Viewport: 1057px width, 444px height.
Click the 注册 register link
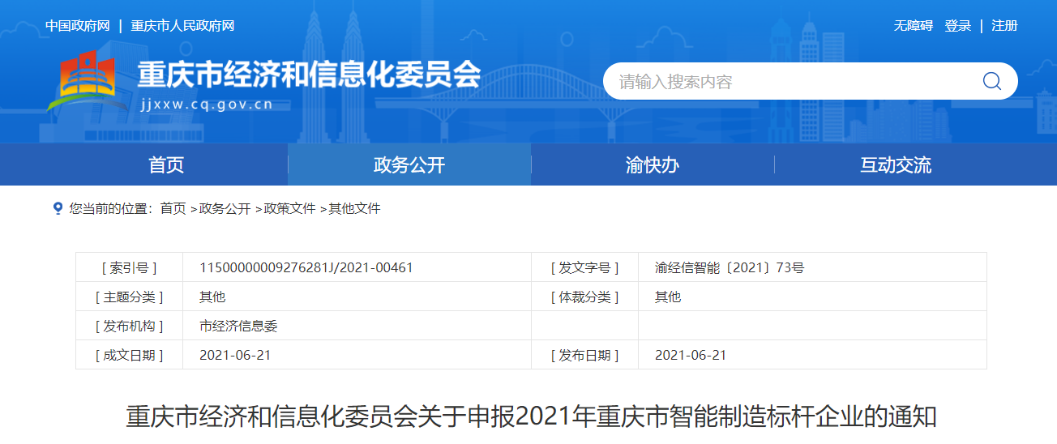click(1004, 26)
